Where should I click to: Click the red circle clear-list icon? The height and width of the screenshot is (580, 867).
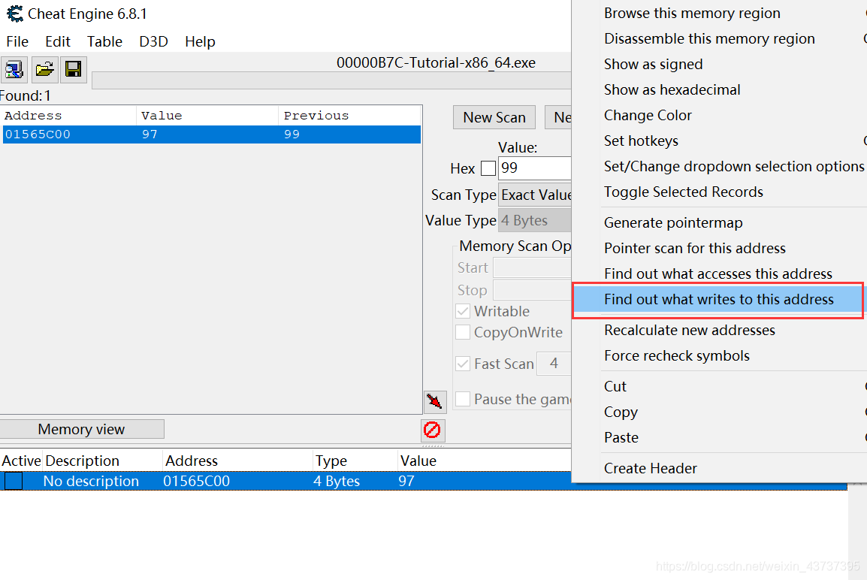pyautogui.click(x=432, y=430)
